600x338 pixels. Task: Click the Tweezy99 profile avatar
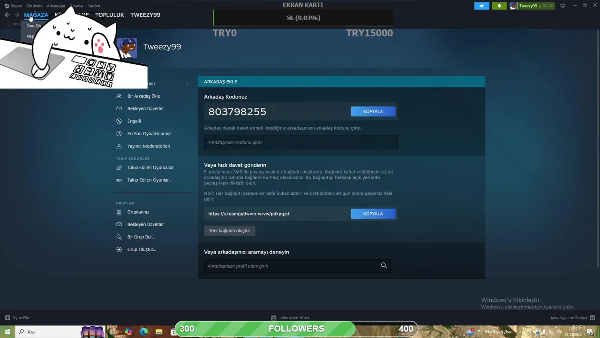click(127, 48)
